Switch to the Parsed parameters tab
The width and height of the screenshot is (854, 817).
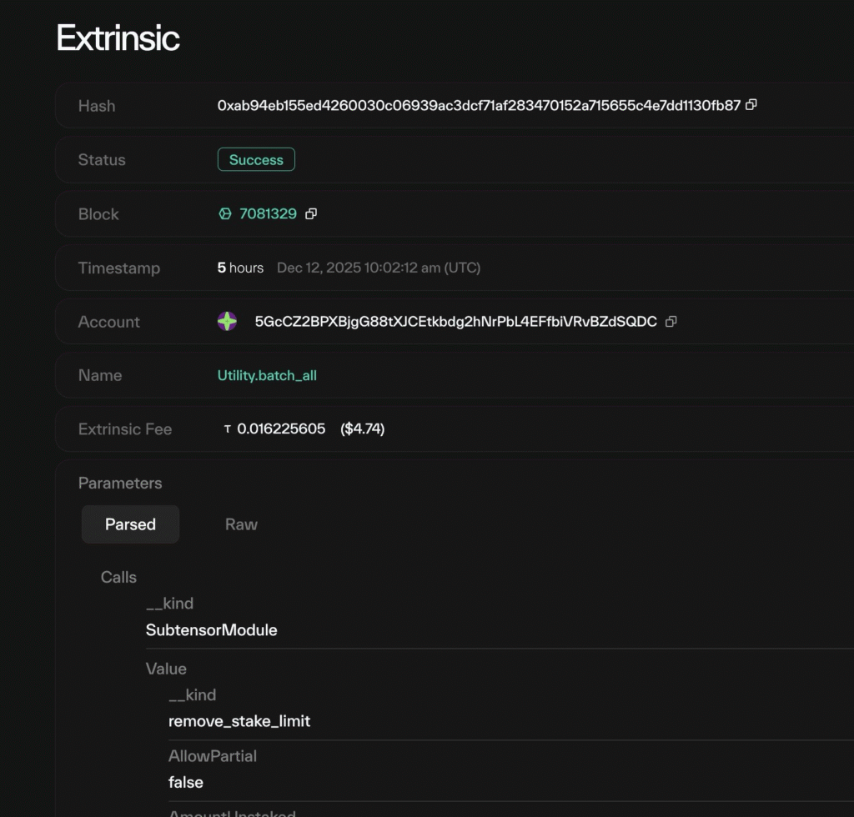point(130,524)
